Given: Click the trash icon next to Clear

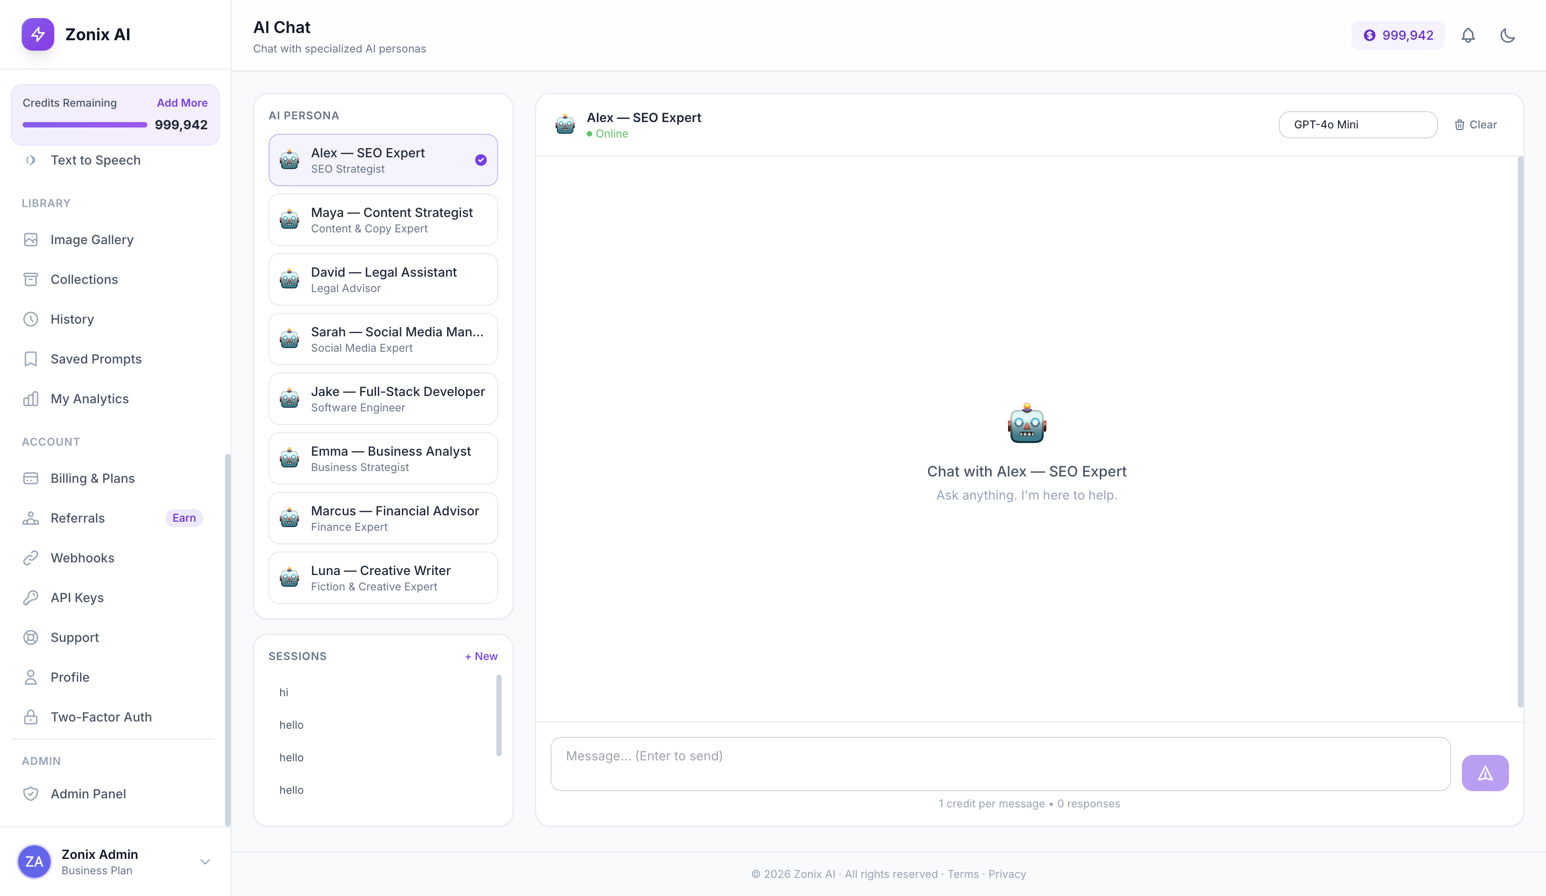Looking at the screenshot, I should pyautogui.click(x=1460, y=125).
